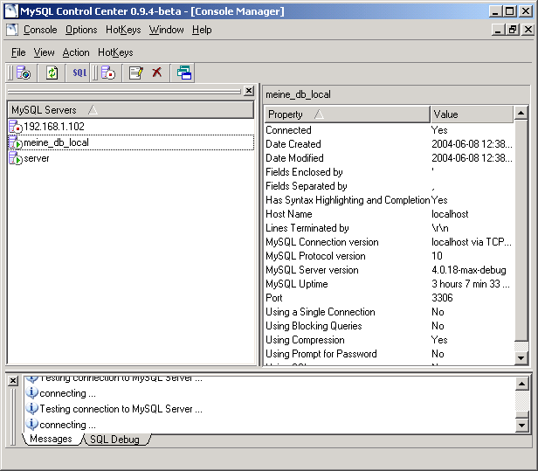Click the meine_db_local connected server icon
This screenshot has height=471, width=538.
(16, 142)
